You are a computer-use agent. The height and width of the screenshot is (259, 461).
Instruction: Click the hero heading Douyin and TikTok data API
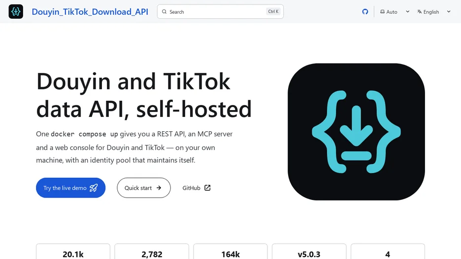[x=144, y=95]
